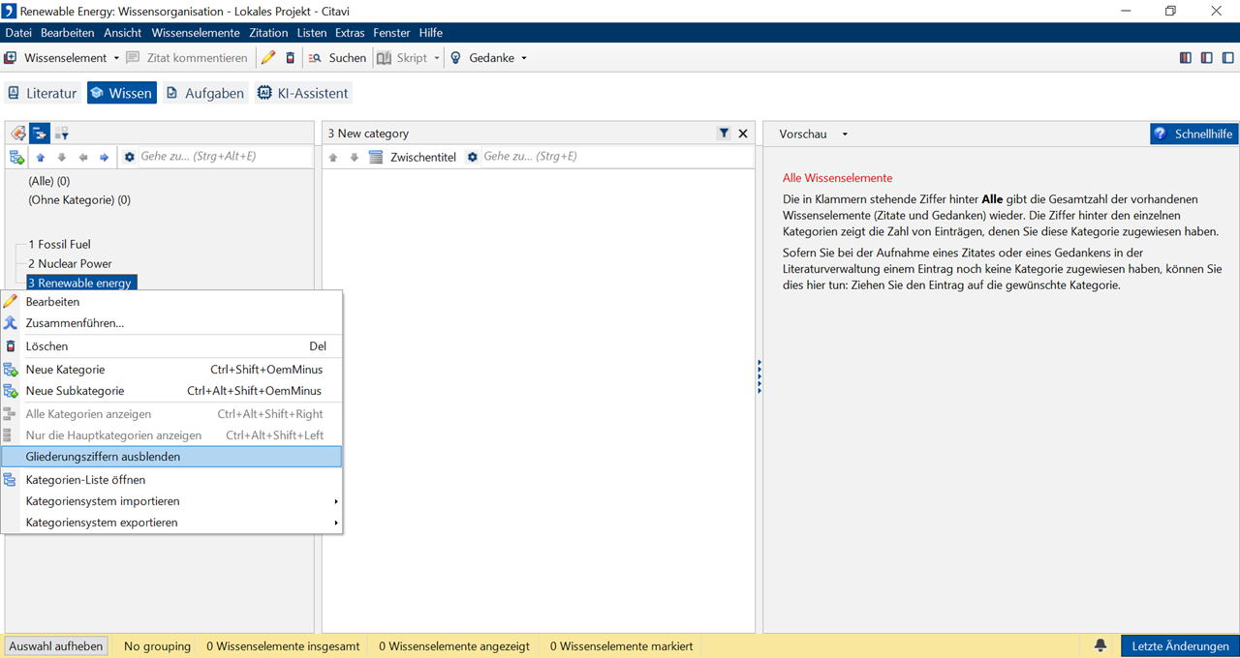Click the red trash delete icon
Viewport: 1240px width, 658px height.
[x=290, y=58]
